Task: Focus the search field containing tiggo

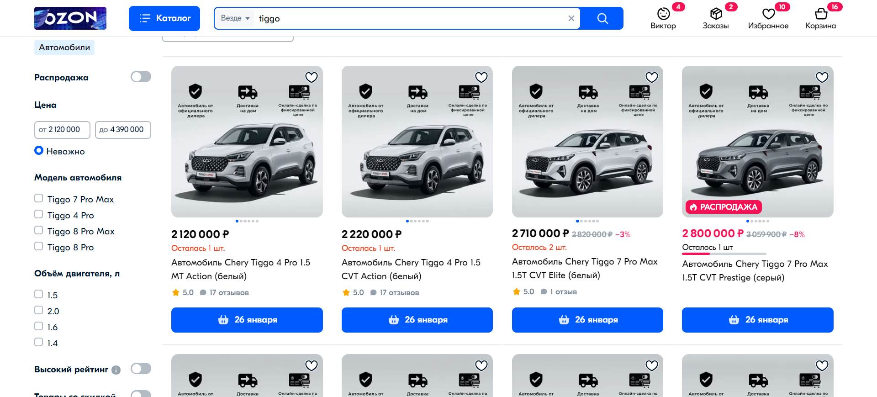Action: 411,18
